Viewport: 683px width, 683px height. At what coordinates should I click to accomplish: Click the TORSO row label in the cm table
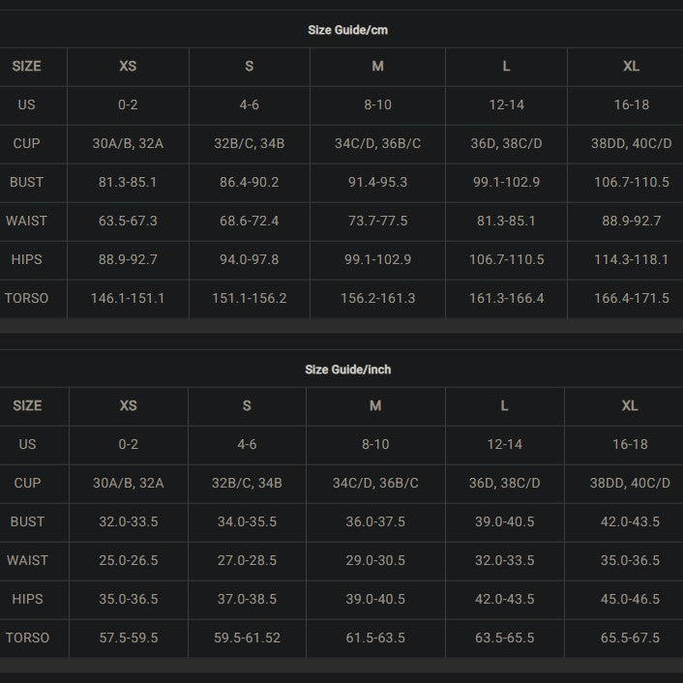[x=27, y=298]
